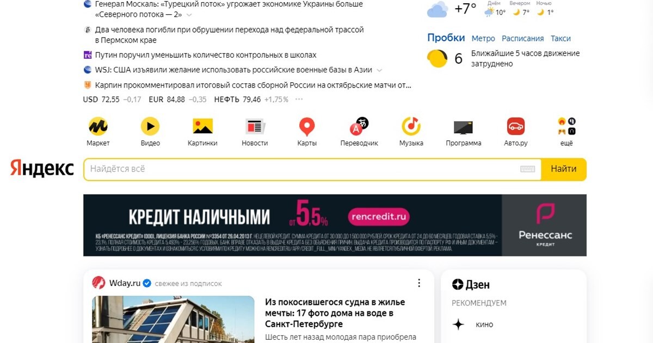Open the virtual keyboard in search field

(x=527, y=169)
